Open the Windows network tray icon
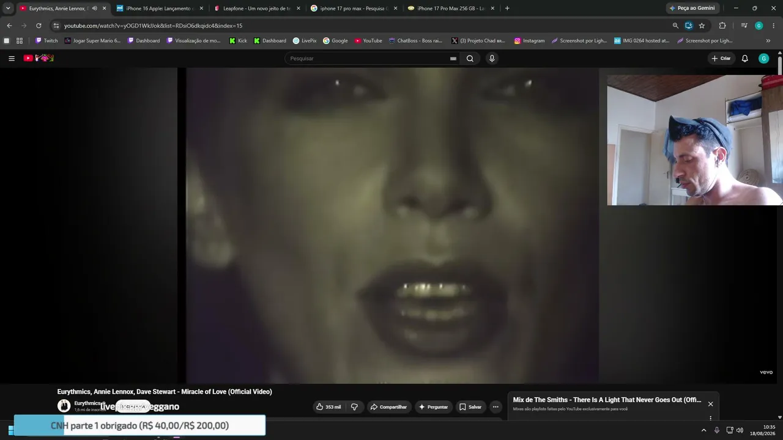The image size is (783, 440). pos(729,430)
